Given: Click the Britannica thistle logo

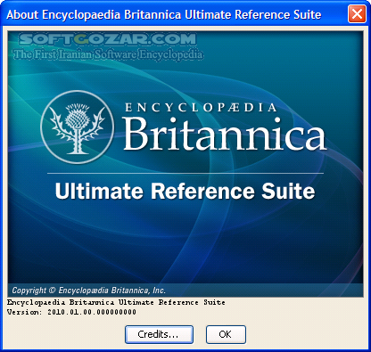Looking at the screenshot, I should coord(78,127).
